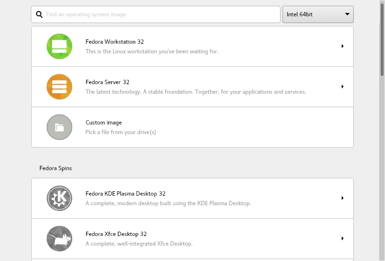The image size is (385, 261).
Task: Click the Xfce mouse logo icon
Action: (59, 238)
